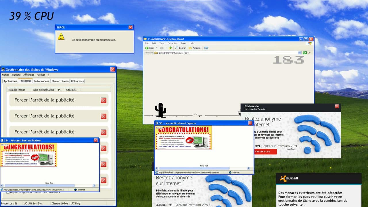Click the 39 % CPU indicator
Image resolution: width=368 pixels, height=207 pixels.
click(x=31, y=16)
